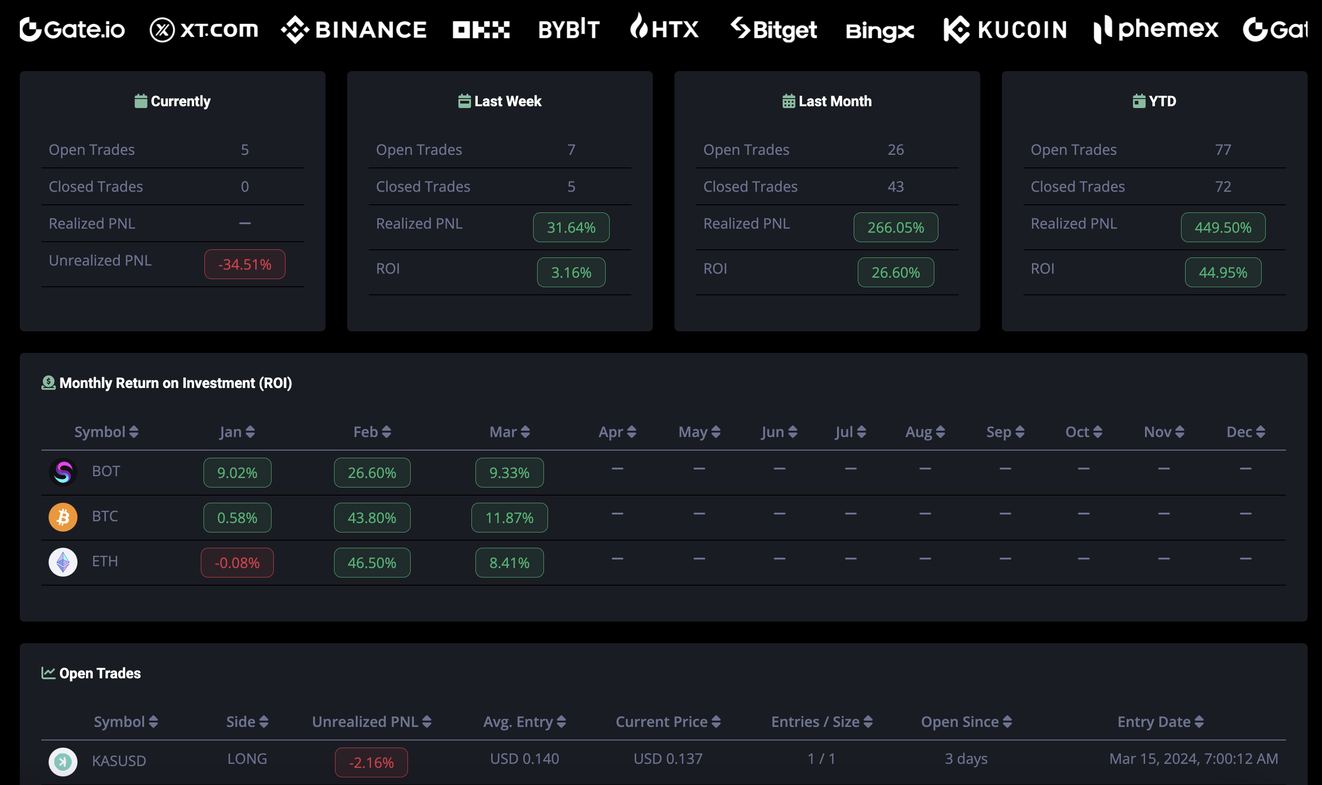This screenshot has width=1322, height=785.
Task: Open the KuCoin exchange logo
Action: tap(1005, 29)
